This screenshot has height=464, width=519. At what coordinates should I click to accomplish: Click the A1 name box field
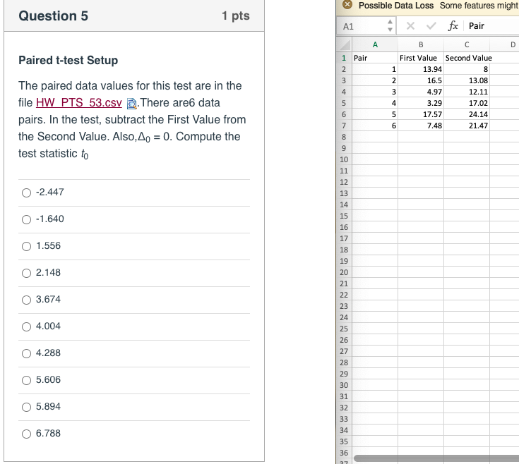362,26
